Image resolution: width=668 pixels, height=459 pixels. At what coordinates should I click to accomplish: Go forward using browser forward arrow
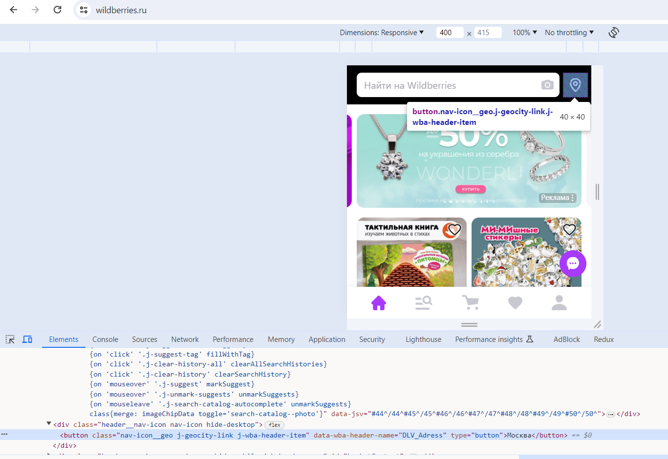tap(35, 10)
